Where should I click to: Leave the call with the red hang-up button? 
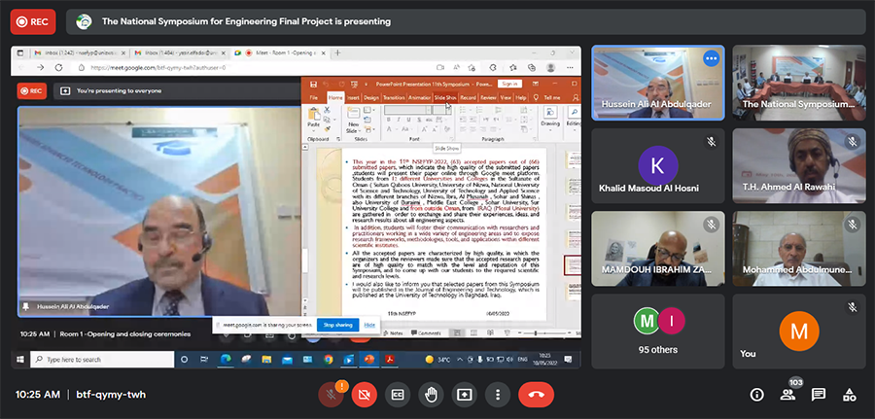tap(536, 395)
